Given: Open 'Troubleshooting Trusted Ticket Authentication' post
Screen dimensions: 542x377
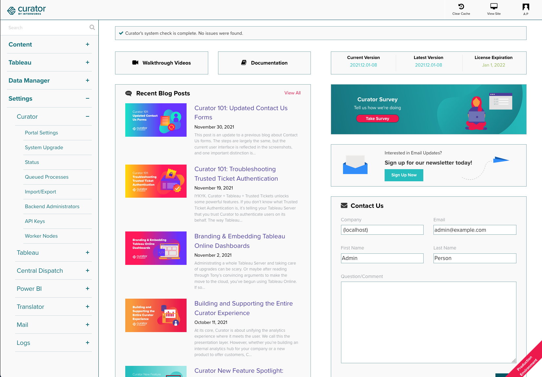Looking at the screenshot, I should (x=236, y=174).
